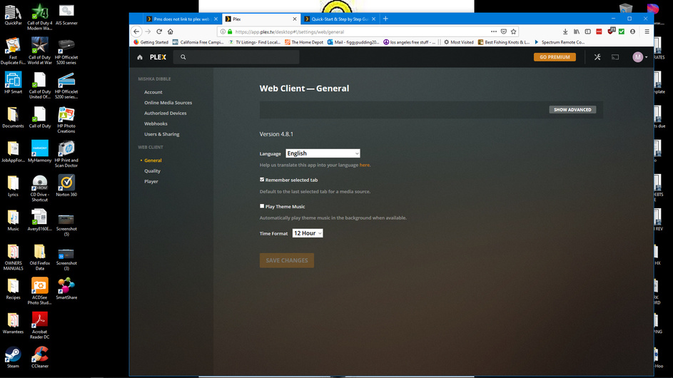Open the TV Listings bookmark

[x=255, y=42]
